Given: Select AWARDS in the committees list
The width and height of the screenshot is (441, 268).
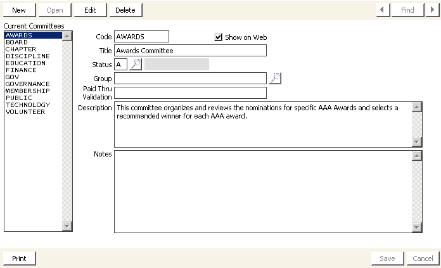Looking at the screenshot, I should pyautogui.click(x=33, y=35).
